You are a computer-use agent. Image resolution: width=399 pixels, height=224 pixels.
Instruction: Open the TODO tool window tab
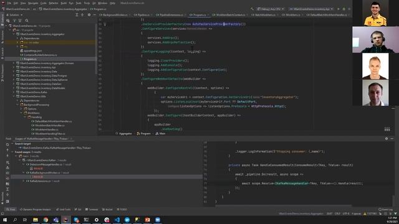point(122,210)
